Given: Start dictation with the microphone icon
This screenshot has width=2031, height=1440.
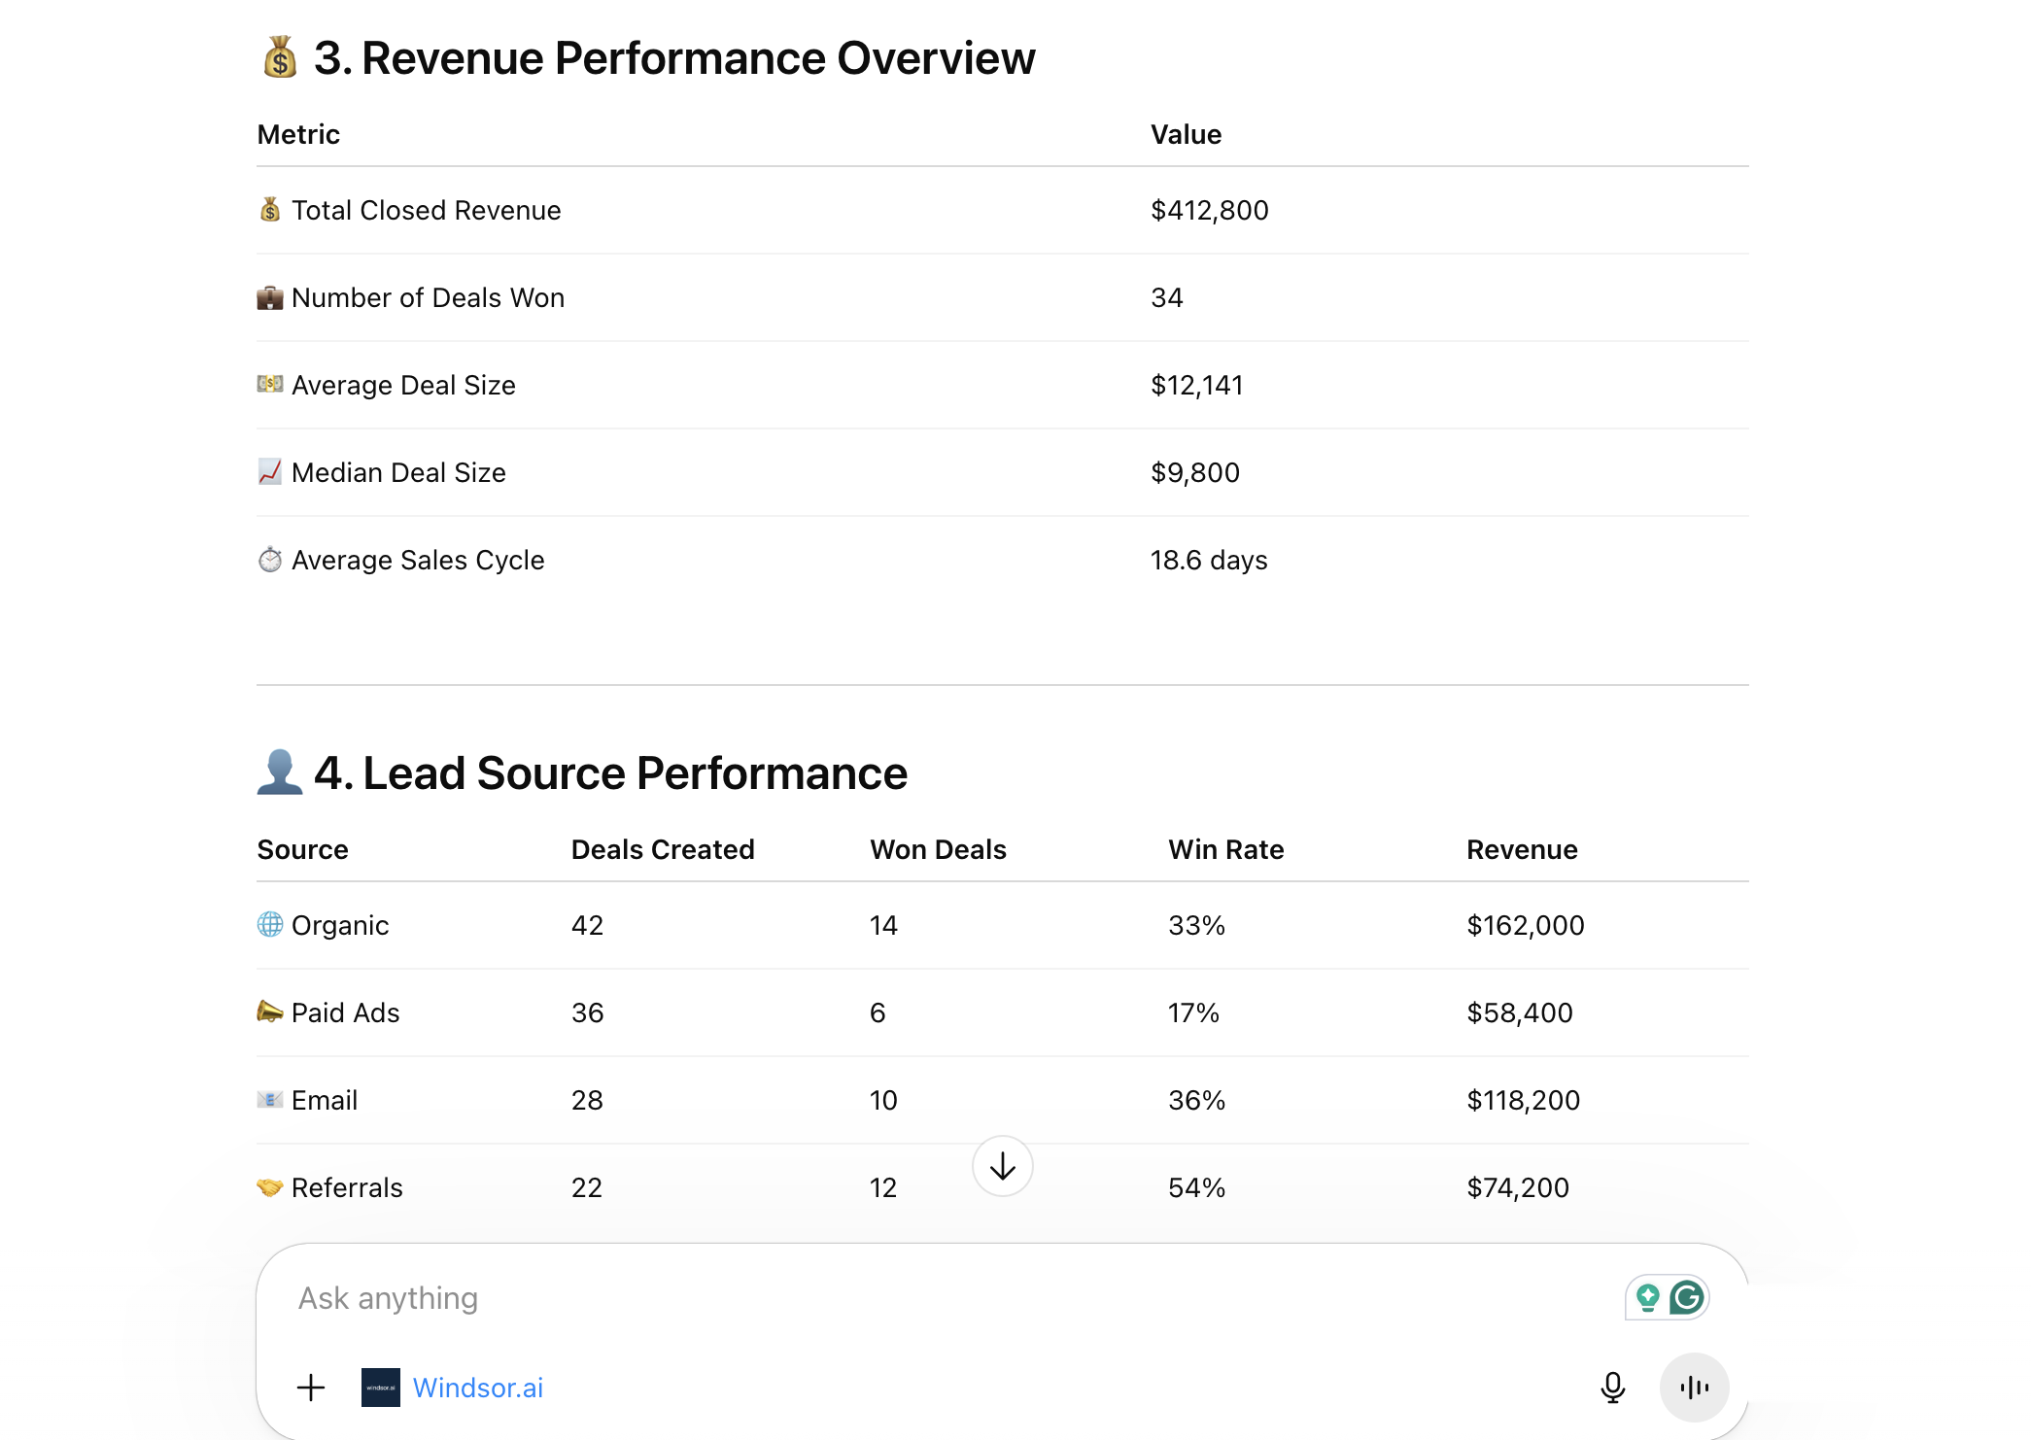Looking at the screenshot, I should (1612, 1388).
